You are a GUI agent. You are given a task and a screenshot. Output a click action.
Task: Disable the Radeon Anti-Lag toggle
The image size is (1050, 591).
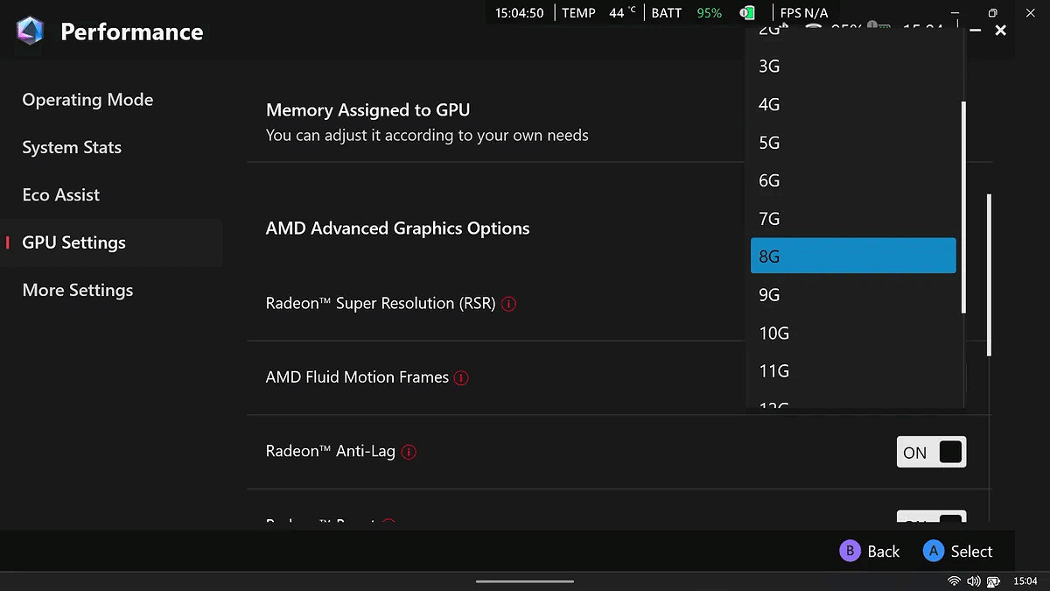930,452
